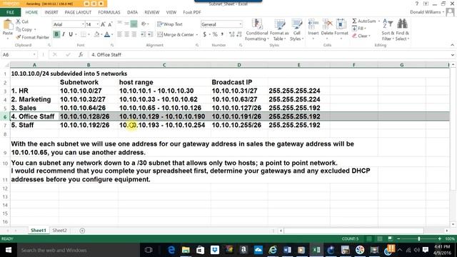Click the Insert Function fx button
The width and height of the screenshot is (457, 257).
pyautogui.click(x=81, y=54)
